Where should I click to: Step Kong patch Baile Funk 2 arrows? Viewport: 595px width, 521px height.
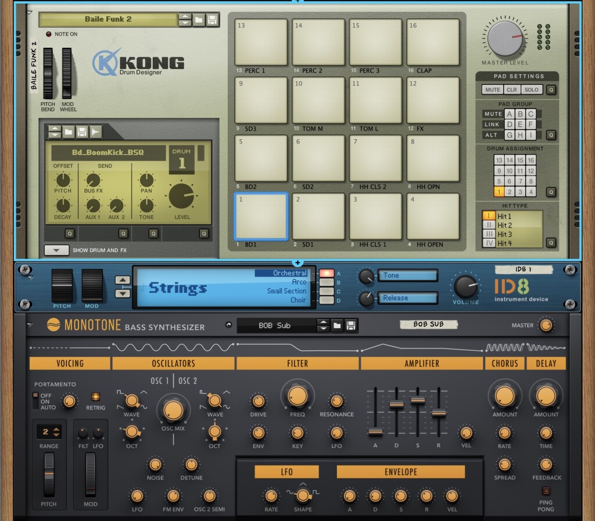click(185, 19)
